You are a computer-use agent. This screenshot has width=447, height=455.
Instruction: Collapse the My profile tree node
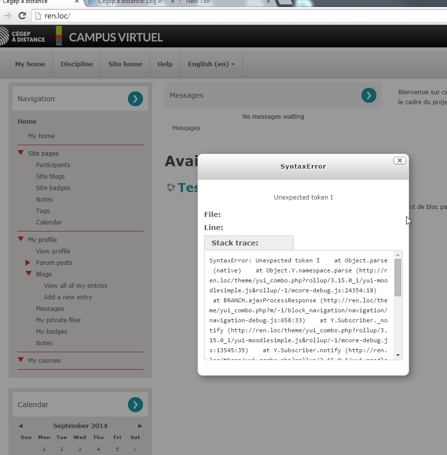click(21, 239)
